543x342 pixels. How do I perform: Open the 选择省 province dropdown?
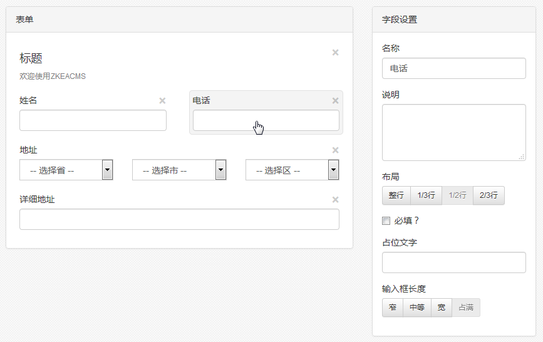click(x=66, y=170)
